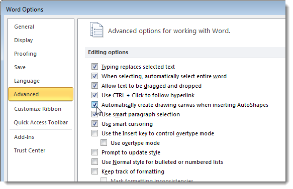
Task: Toggle Use smart paragraph selection checkbox
Action: click(94, 114)
